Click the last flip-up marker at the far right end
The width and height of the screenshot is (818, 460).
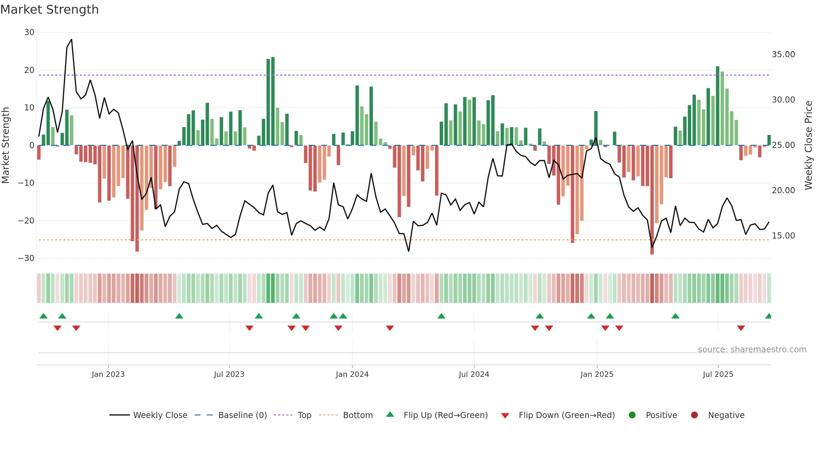point(768,316)
